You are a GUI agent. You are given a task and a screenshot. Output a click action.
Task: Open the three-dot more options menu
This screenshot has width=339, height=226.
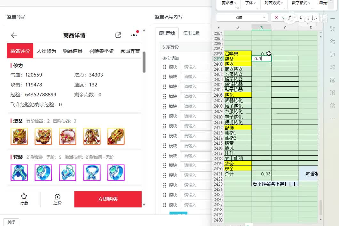134,35
